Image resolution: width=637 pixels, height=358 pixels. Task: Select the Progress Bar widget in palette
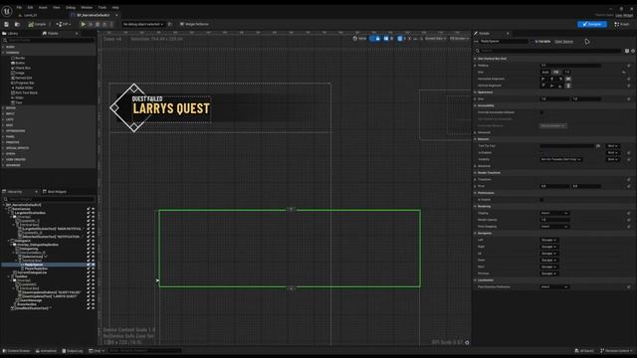(x=23, y=83)
